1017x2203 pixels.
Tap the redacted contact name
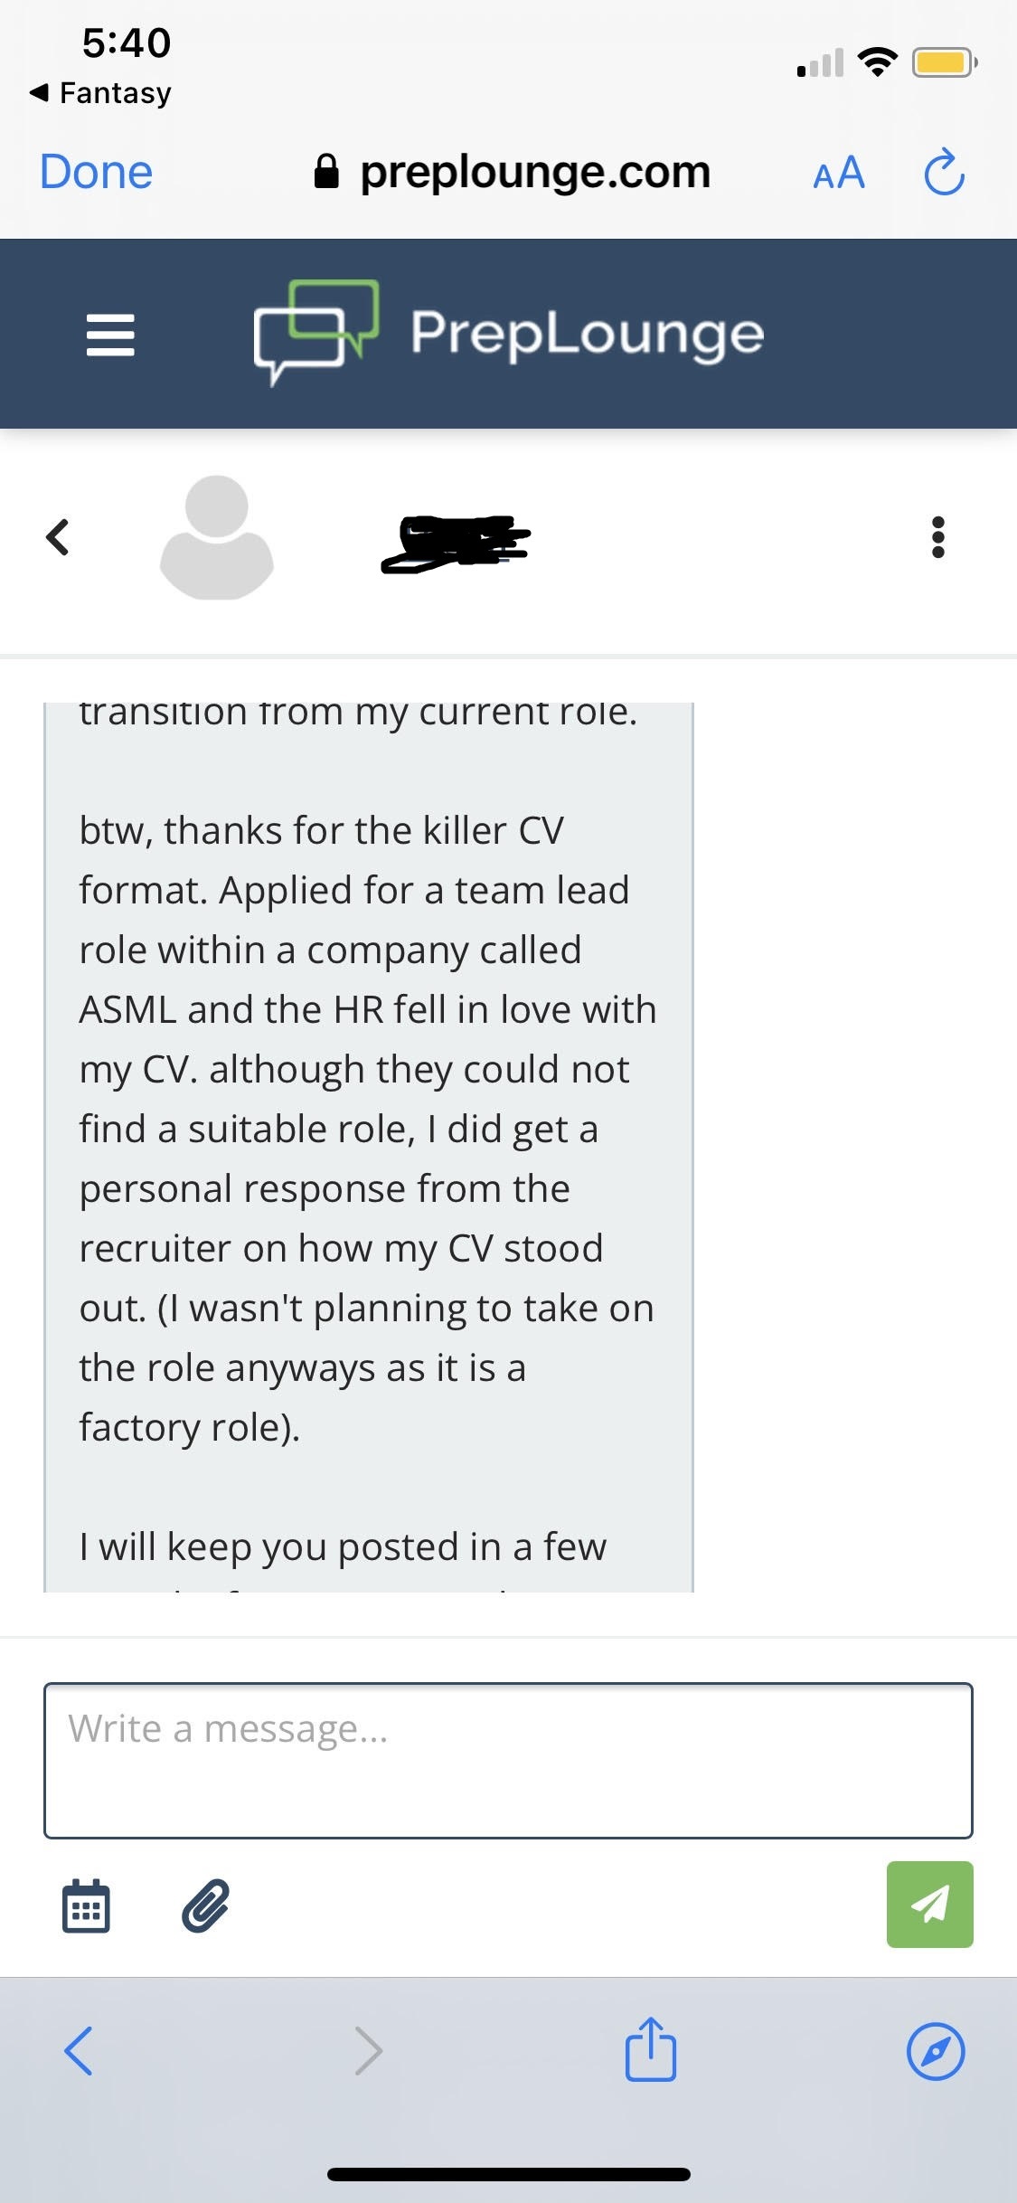click(456, 544)
